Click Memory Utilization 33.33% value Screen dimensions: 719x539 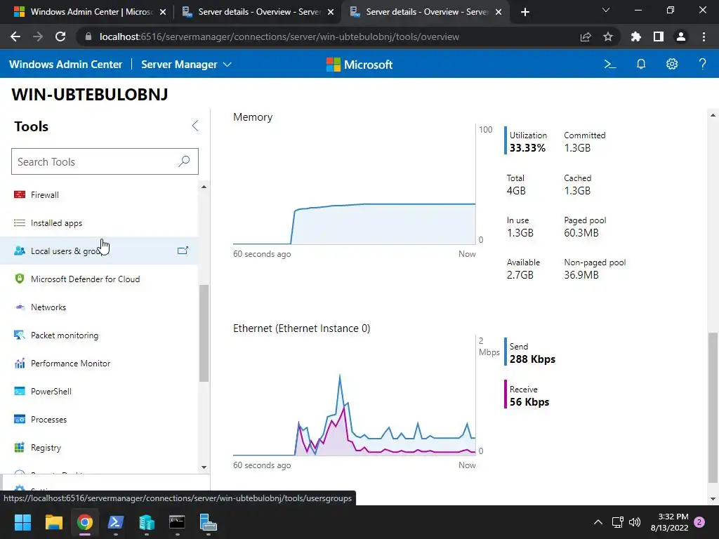point(528,147)
